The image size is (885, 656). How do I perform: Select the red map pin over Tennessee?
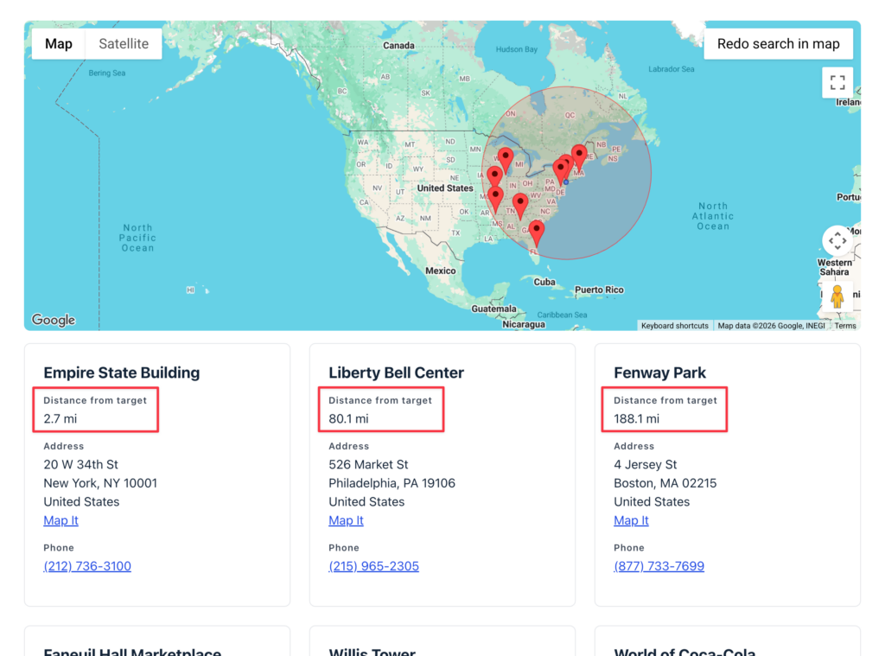pos(520,206)
